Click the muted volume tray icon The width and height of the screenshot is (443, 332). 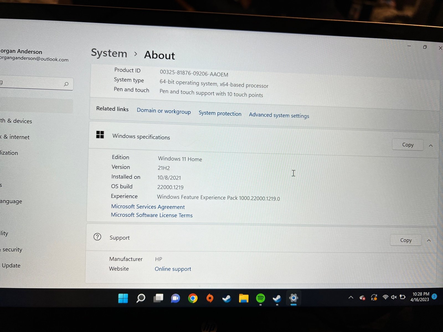(x=394, y=297)
